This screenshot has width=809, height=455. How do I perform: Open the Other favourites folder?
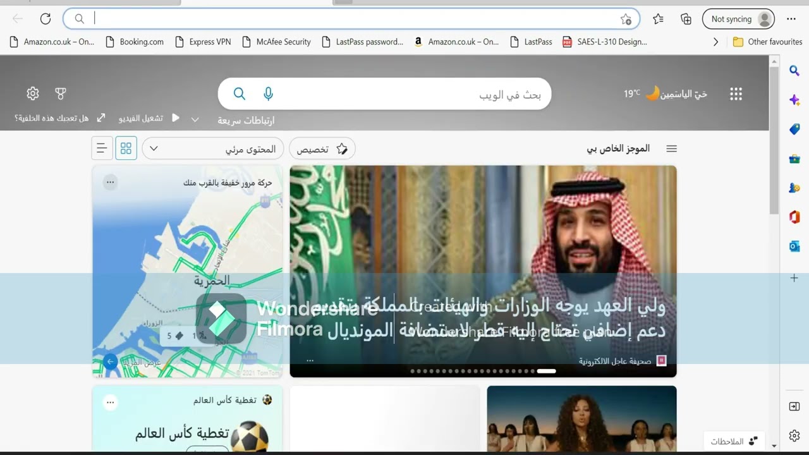pos(767,42)
